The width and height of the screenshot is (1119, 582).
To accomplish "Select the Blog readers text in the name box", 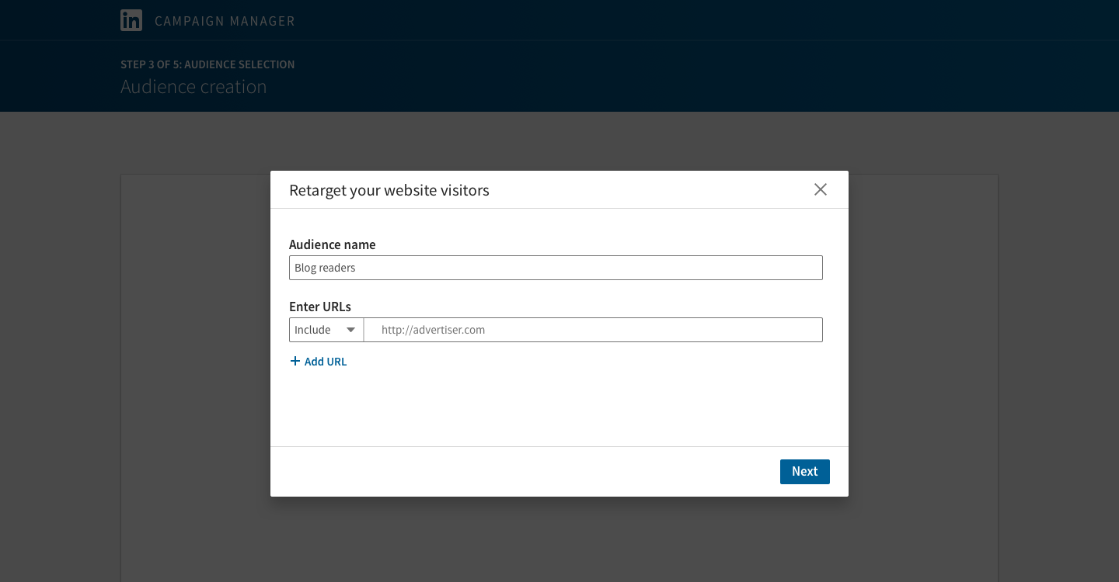I will 325,268.
